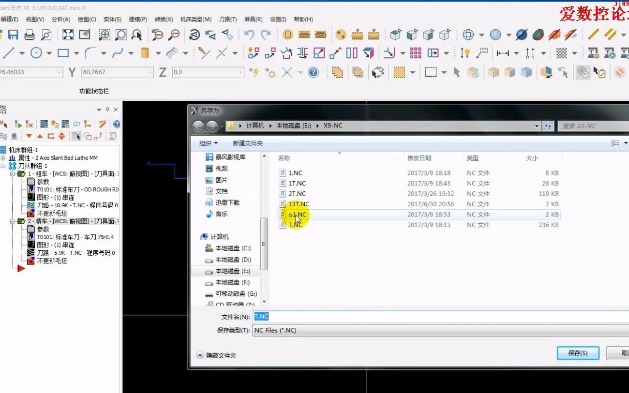Image resolution: width=629 pixels, height=393 pixels.
Task: Open the 刀路(T) menu
Action: click(228, 19)
